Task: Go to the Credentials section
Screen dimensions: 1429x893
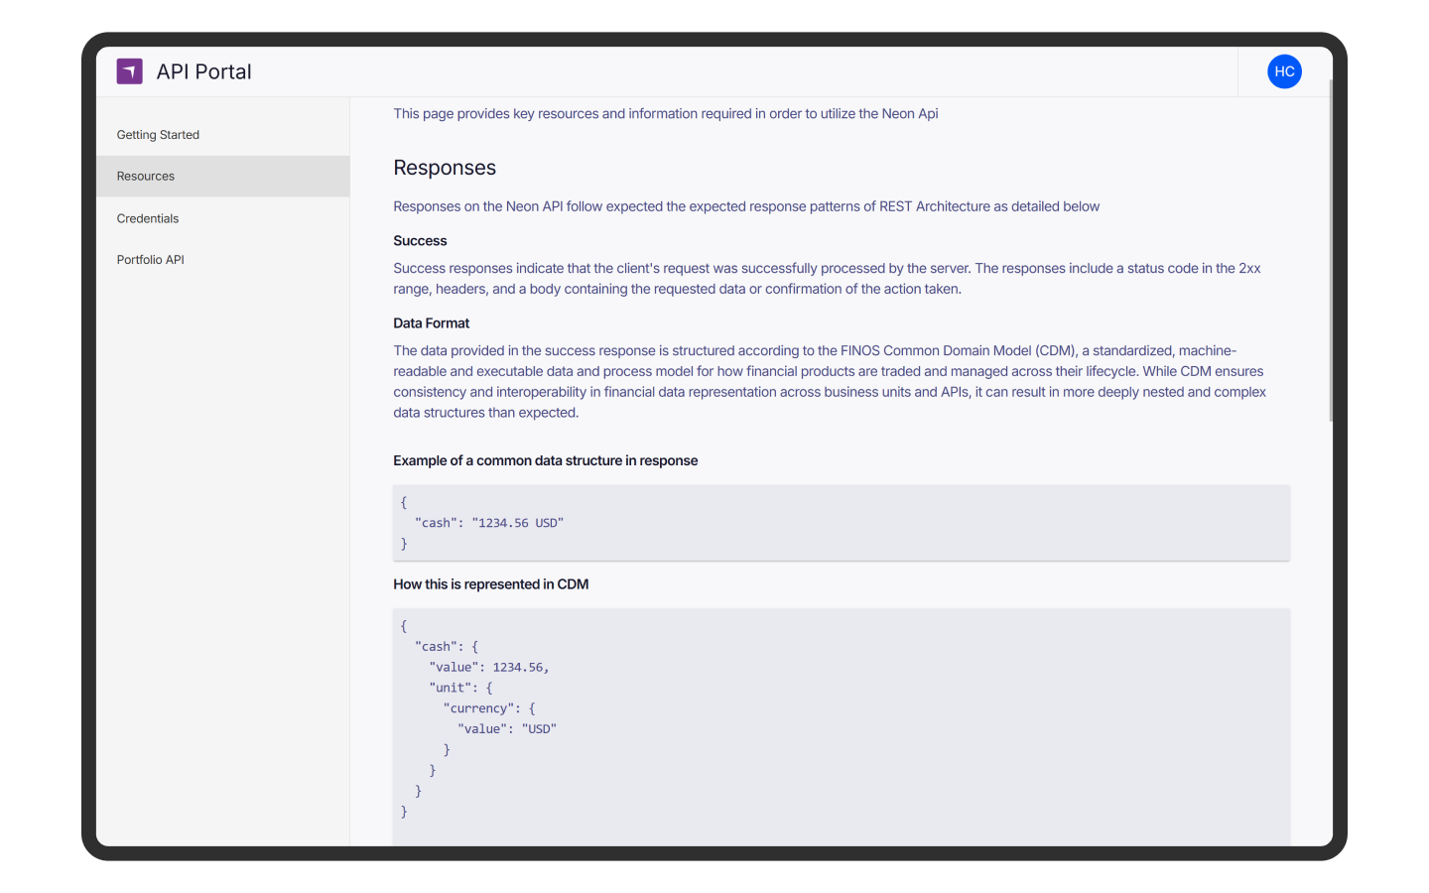Action: 148,218
